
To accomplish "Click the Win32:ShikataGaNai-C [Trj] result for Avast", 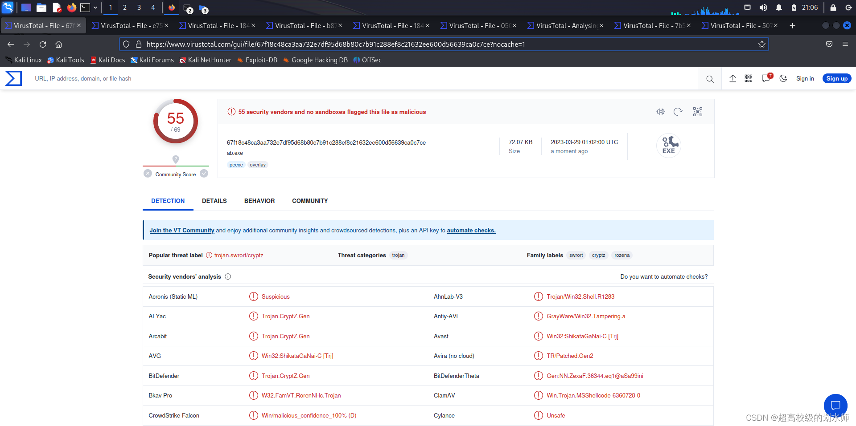I will pos(582,336).
